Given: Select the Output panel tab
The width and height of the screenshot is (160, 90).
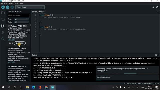Looking at the screenshot, I should tap(34, 55).
